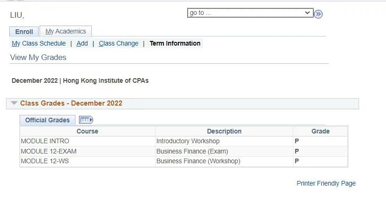Click the MODULE 12-WS course cell

tap(88, 161)
